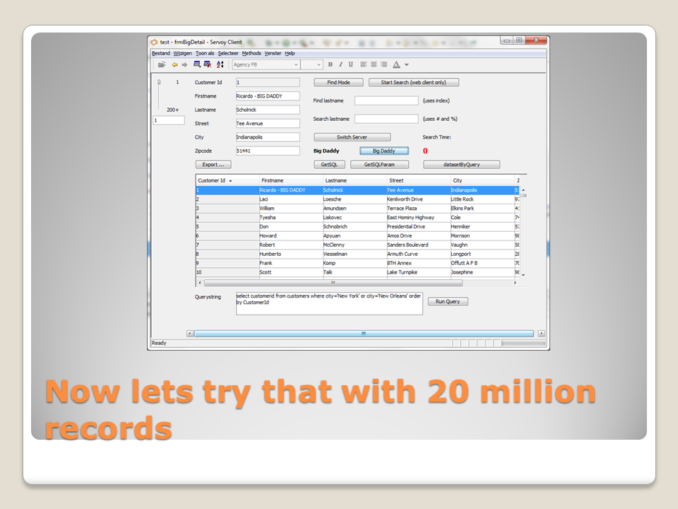
Task: Click the delete record toolbar icon
Action: coord(208,64)
